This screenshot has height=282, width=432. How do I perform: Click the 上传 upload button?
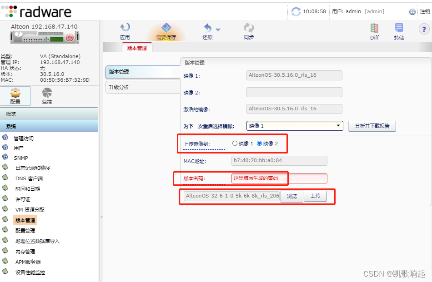(x=316, y=196)
